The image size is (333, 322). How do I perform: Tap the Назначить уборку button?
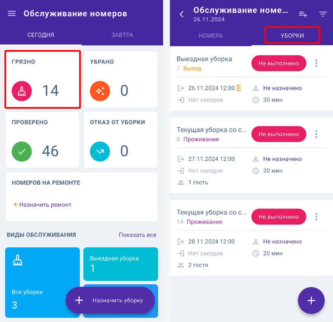110,300
